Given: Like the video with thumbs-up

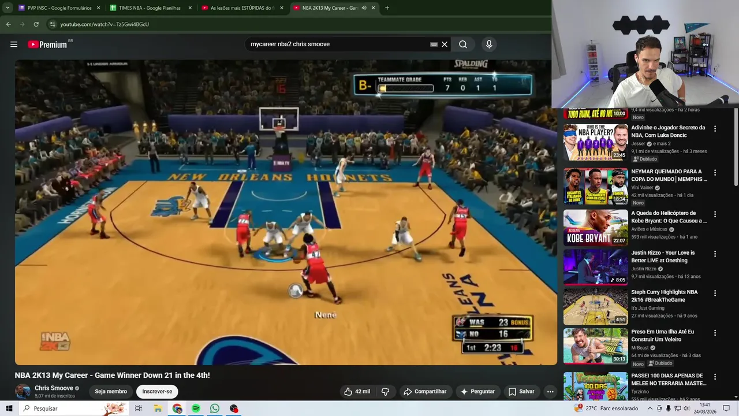Looking at the screenshot, I should [x=357, y=391].
